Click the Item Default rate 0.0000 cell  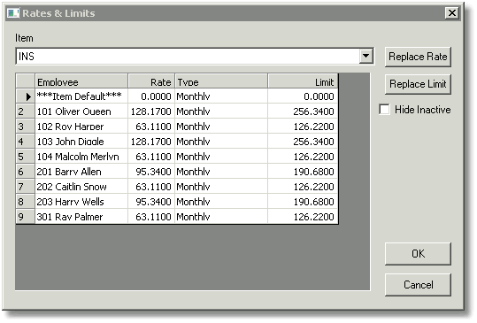coord(151,96)
